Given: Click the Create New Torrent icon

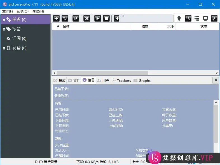Looking at the screenshot, I should point(76,18).
